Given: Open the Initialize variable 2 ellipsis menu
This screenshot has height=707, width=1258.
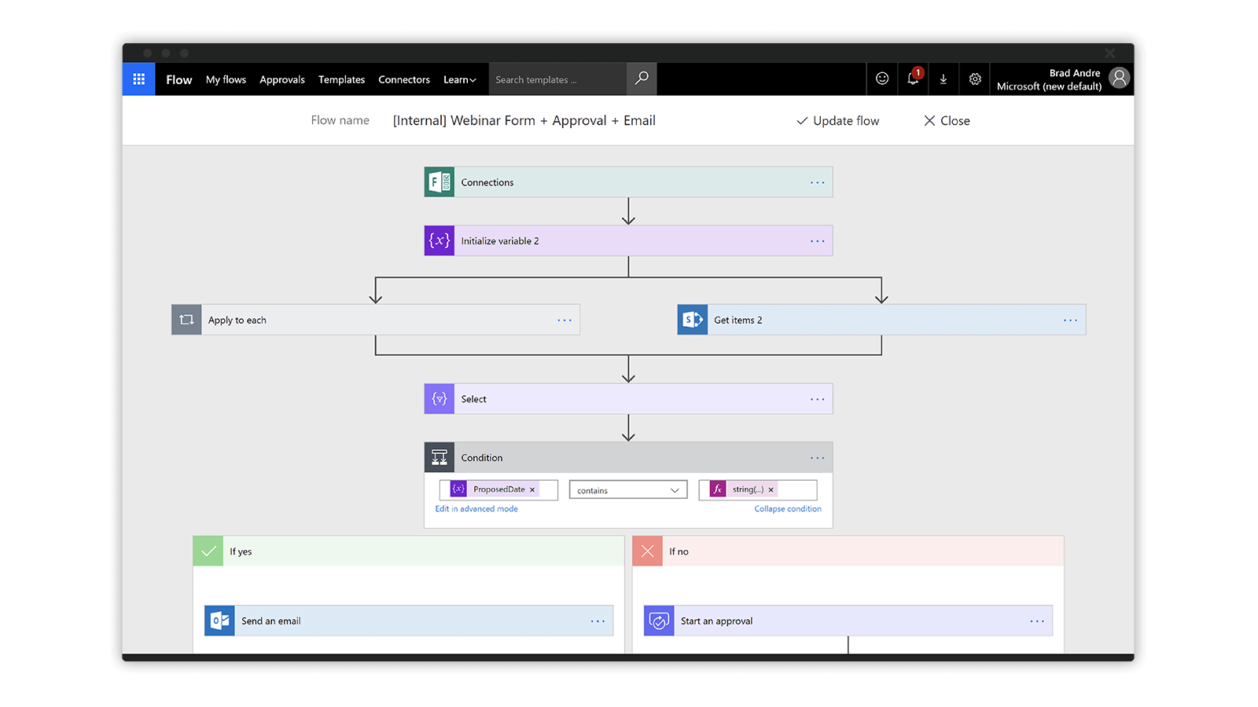Looking at the screenshot, I should (x=818, y=241).
